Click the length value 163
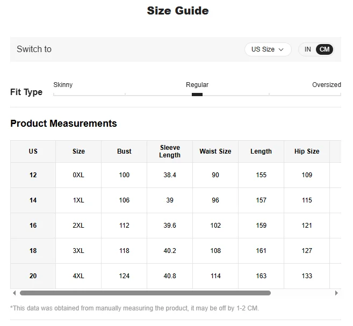The height and width of the screenshot is (326, 353). [x=261, y=276]
